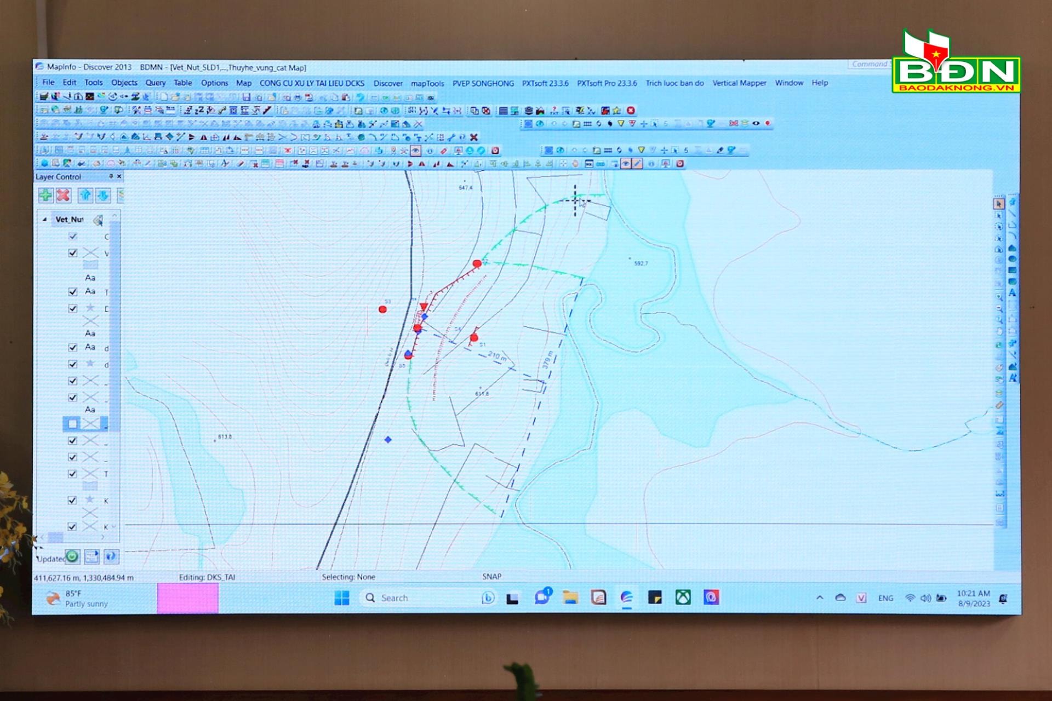Create a new document with the blank-page icon
This screenshot has width=1052, height=701.
click(164, 97)
